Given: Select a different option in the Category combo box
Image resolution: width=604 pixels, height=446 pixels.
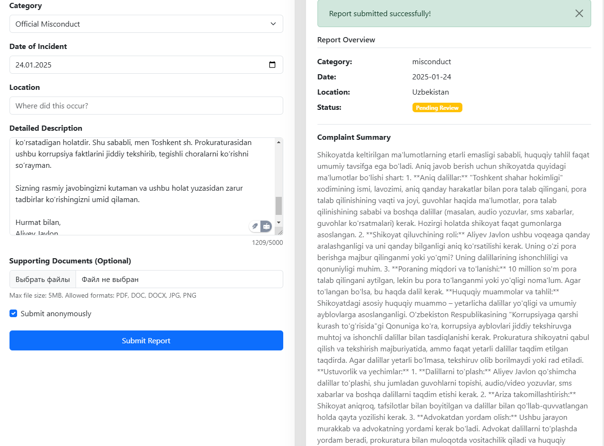Looking at the screenshot, I should (x=146, y=24).
